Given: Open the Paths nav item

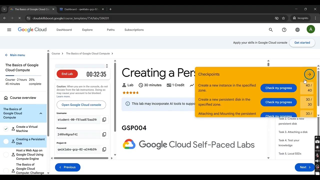Looking at the screenshot, I should (x=111, y=30).
